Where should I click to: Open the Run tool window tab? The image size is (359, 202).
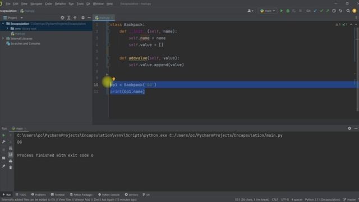pyautogui.click(x=7, y=195)
